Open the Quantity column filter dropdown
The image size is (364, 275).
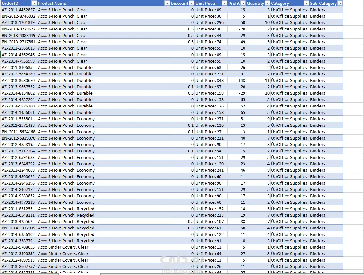point(267,3)
